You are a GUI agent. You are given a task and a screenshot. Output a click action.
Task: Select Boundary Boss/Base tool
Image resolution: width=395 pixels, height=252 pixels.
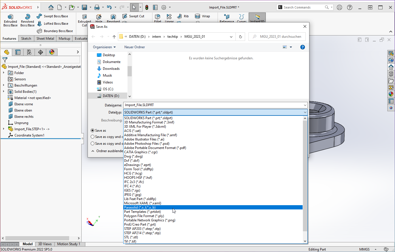[x=55, y=31]
